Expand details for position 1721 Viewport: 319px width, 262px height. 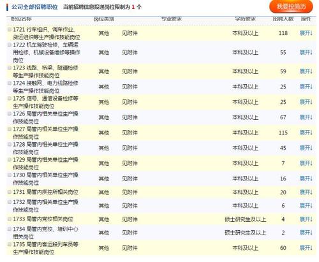pyautogui.click(x=306, y=33)
